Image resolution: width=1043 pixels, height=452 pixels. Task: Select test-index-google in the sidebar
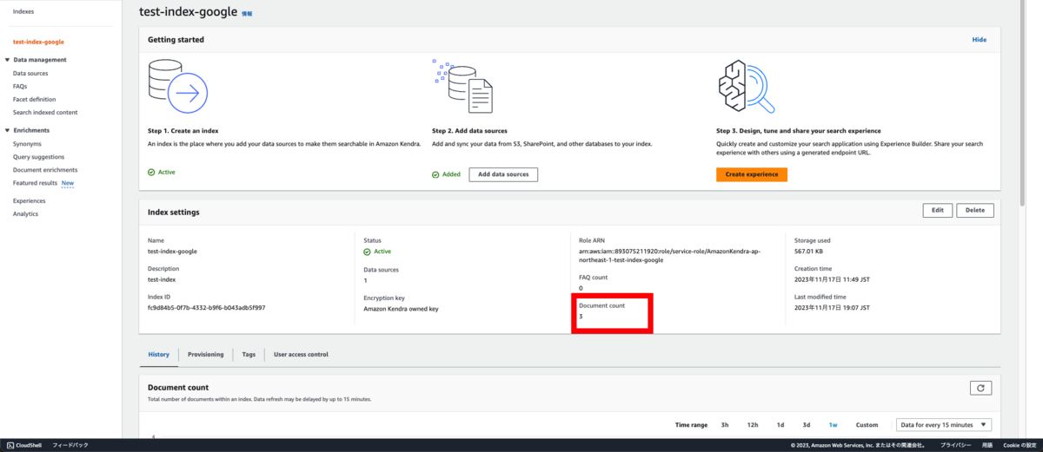(38, 42)
